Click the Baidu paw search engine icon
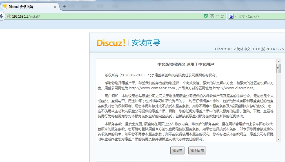Screen dimensions: 285x162 coord(231,16)
